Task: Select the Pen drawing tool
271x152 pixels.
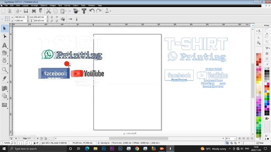Action: tap(5, 79)
